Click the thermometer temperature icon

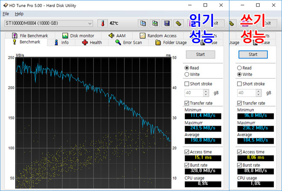click(103, 23)
